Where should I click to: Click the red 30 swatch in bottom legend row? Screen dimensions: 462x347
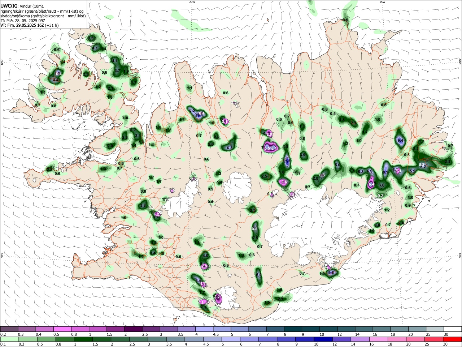[x=452, y=339]
